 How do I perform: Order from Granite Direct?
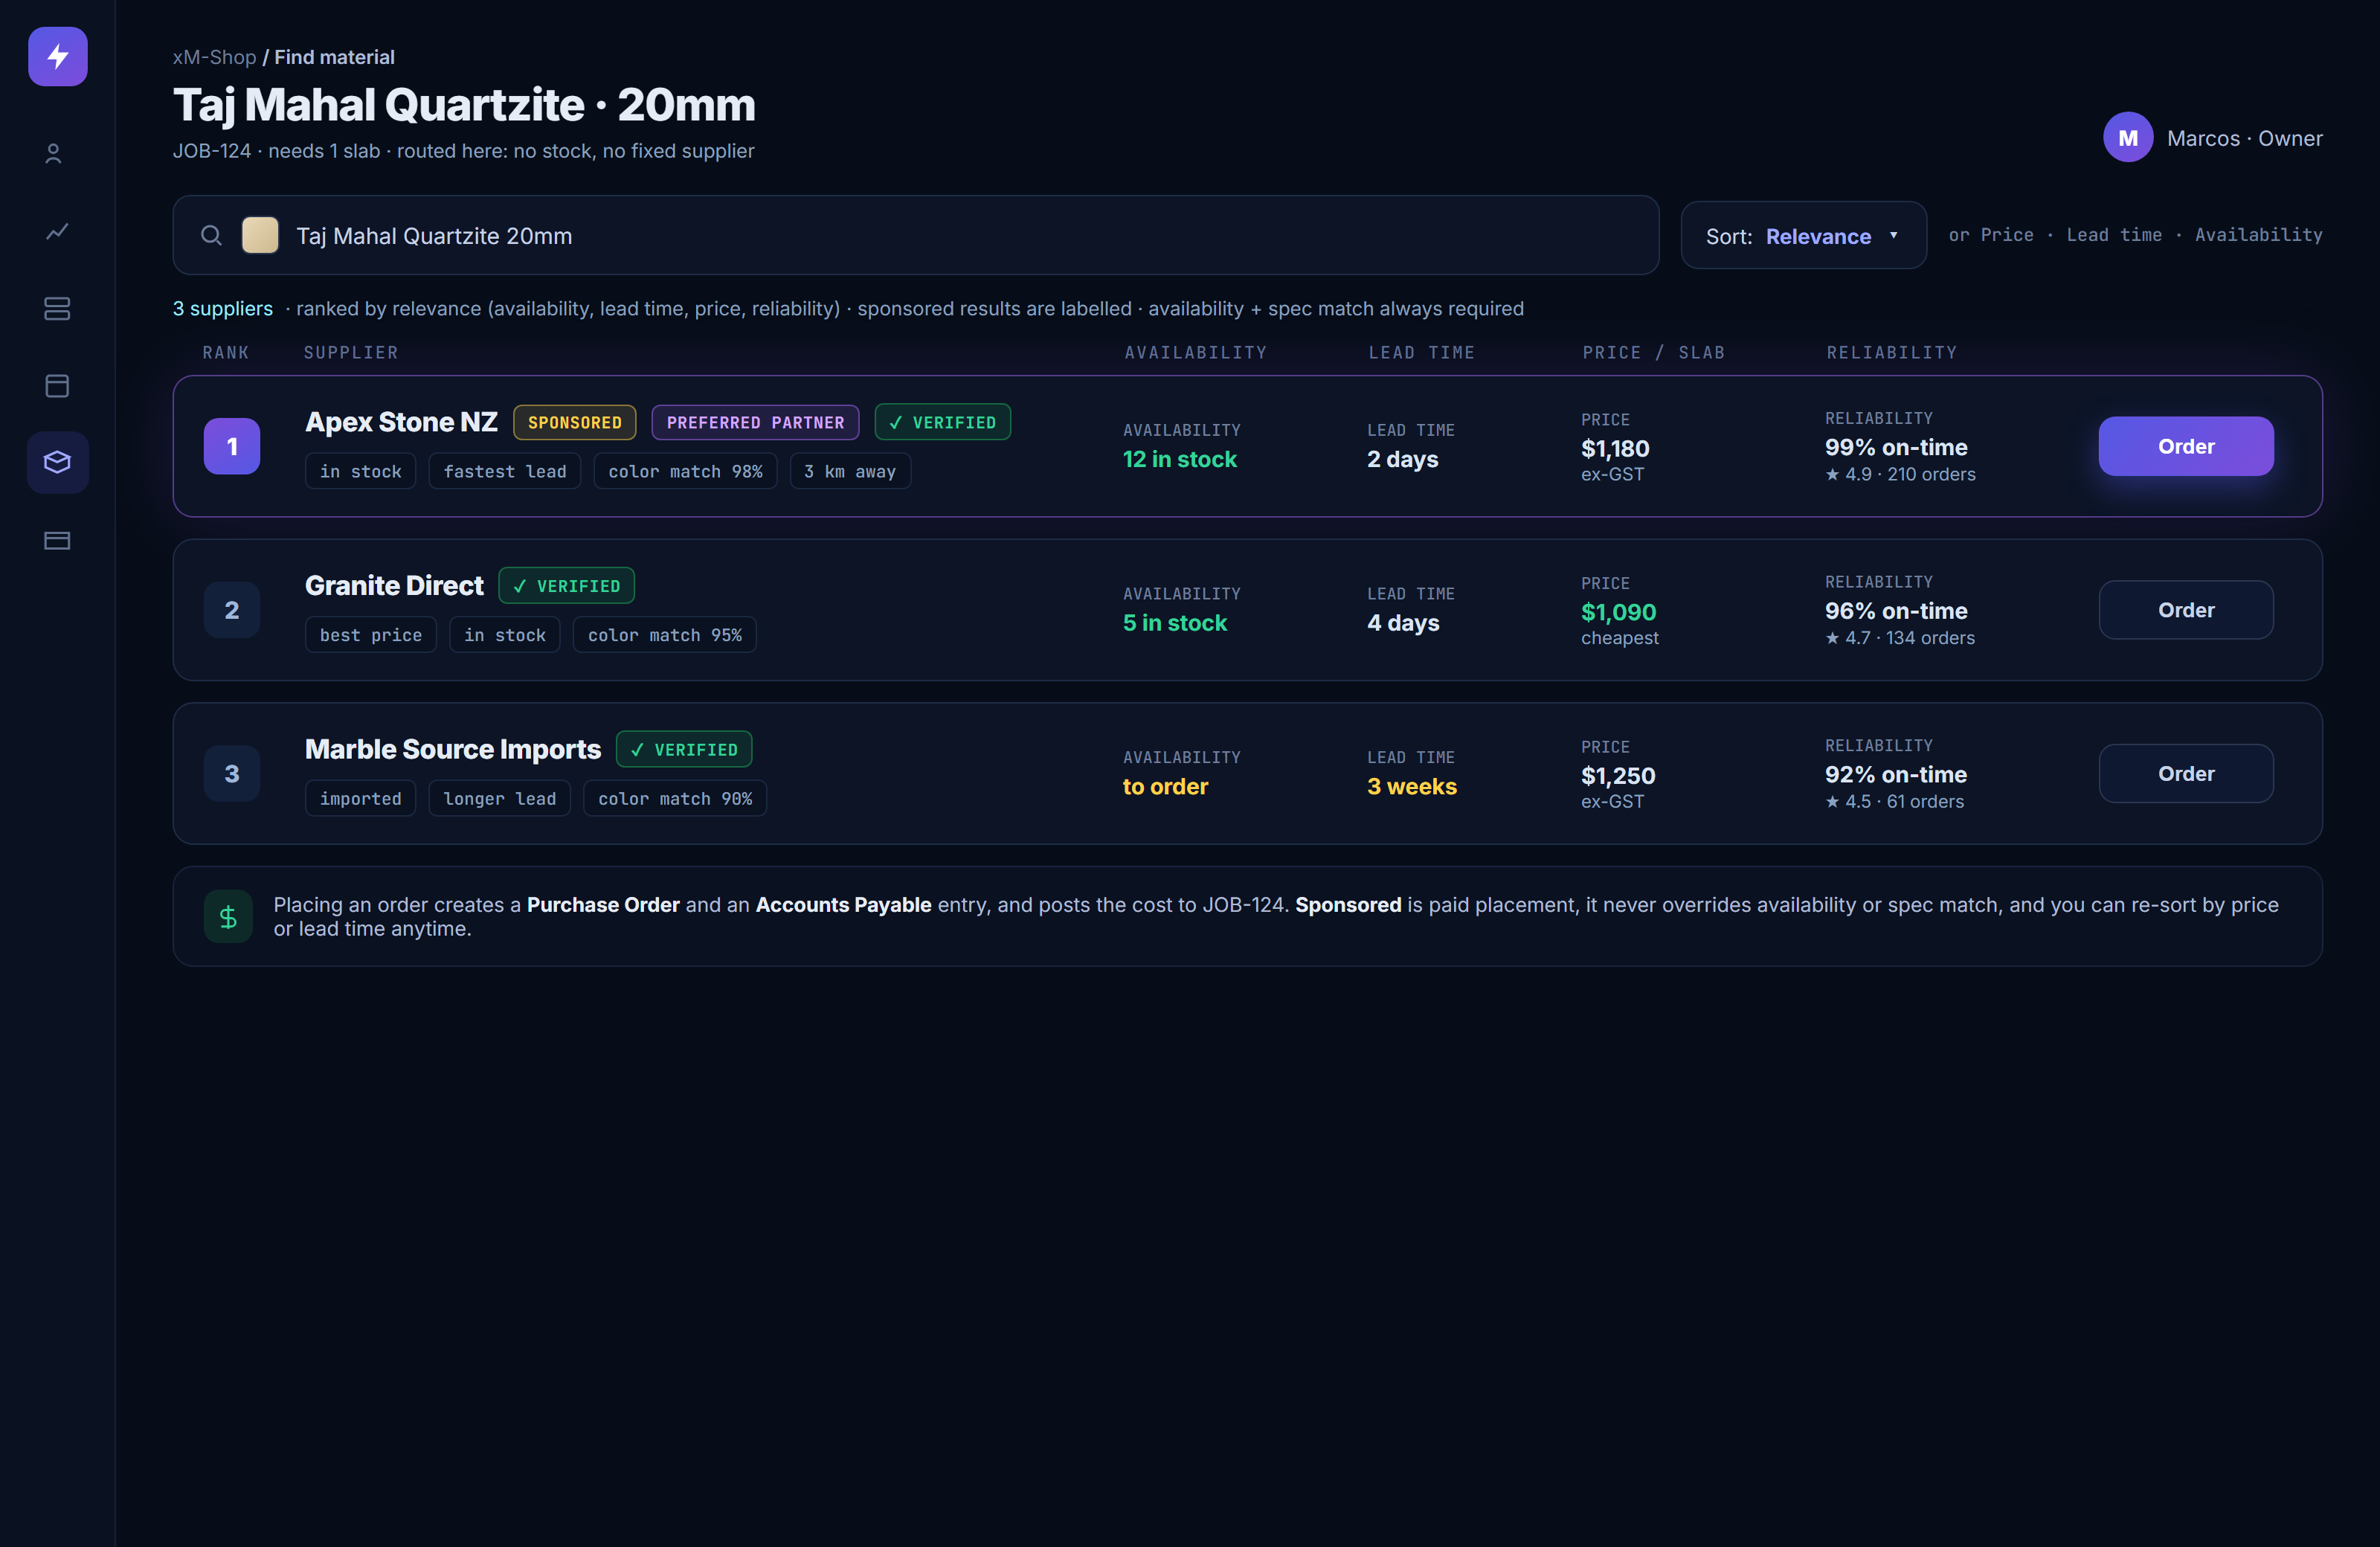coord(2185,610)
